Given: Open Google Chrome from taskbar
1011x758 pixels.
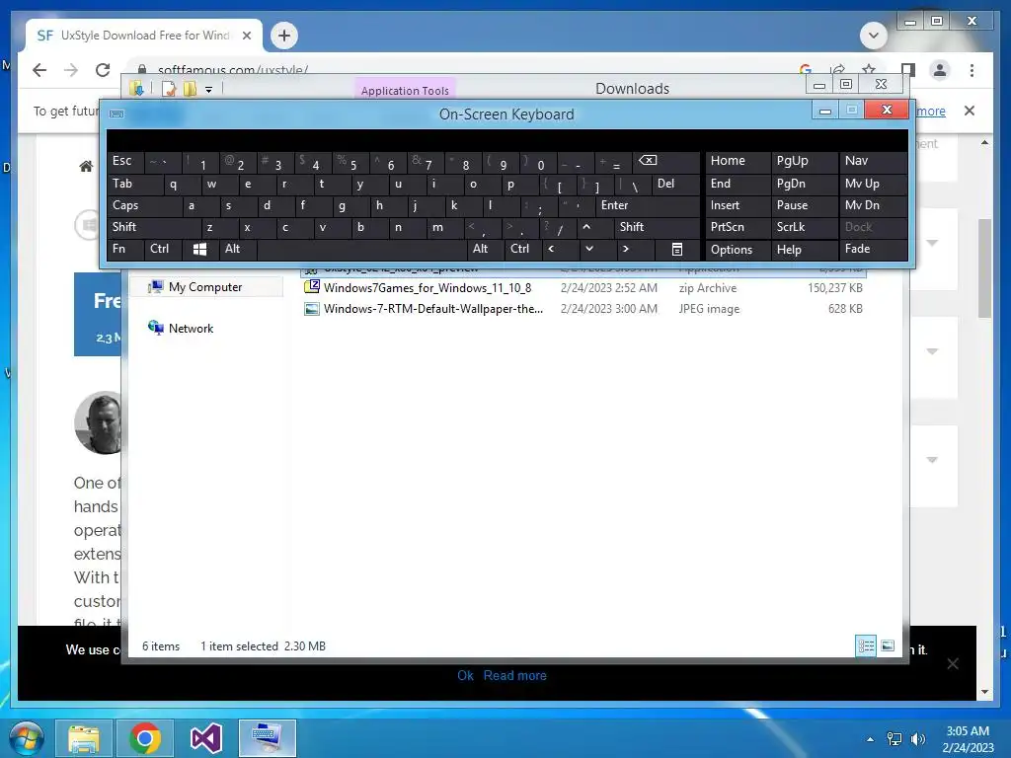Looking at the screenshot, I should (x=145, y=738).
